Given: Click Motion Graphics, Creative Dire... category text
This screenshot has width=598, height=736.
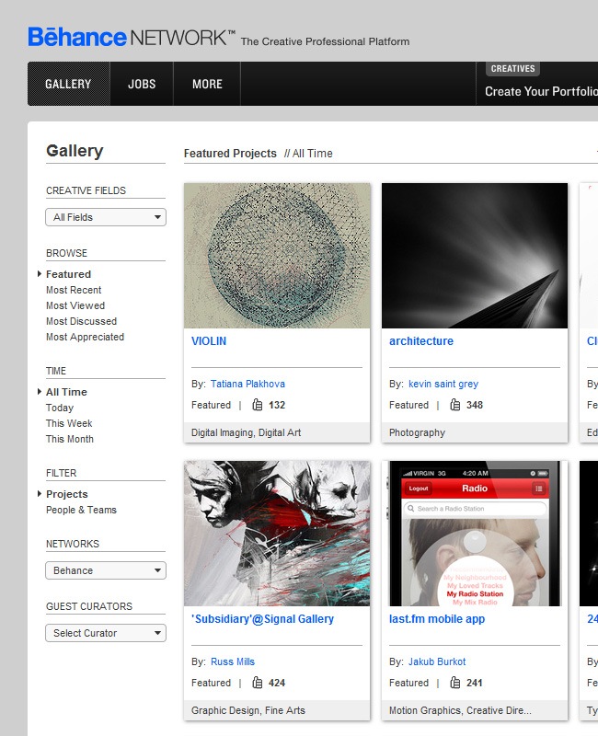Looking at the screenshot, I should [460, 710].
